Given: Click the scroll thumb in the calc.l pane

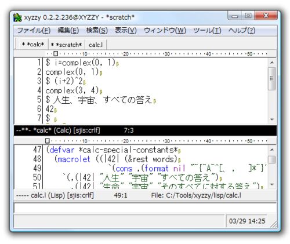Looking at the screenshot, I should point(272,159).
